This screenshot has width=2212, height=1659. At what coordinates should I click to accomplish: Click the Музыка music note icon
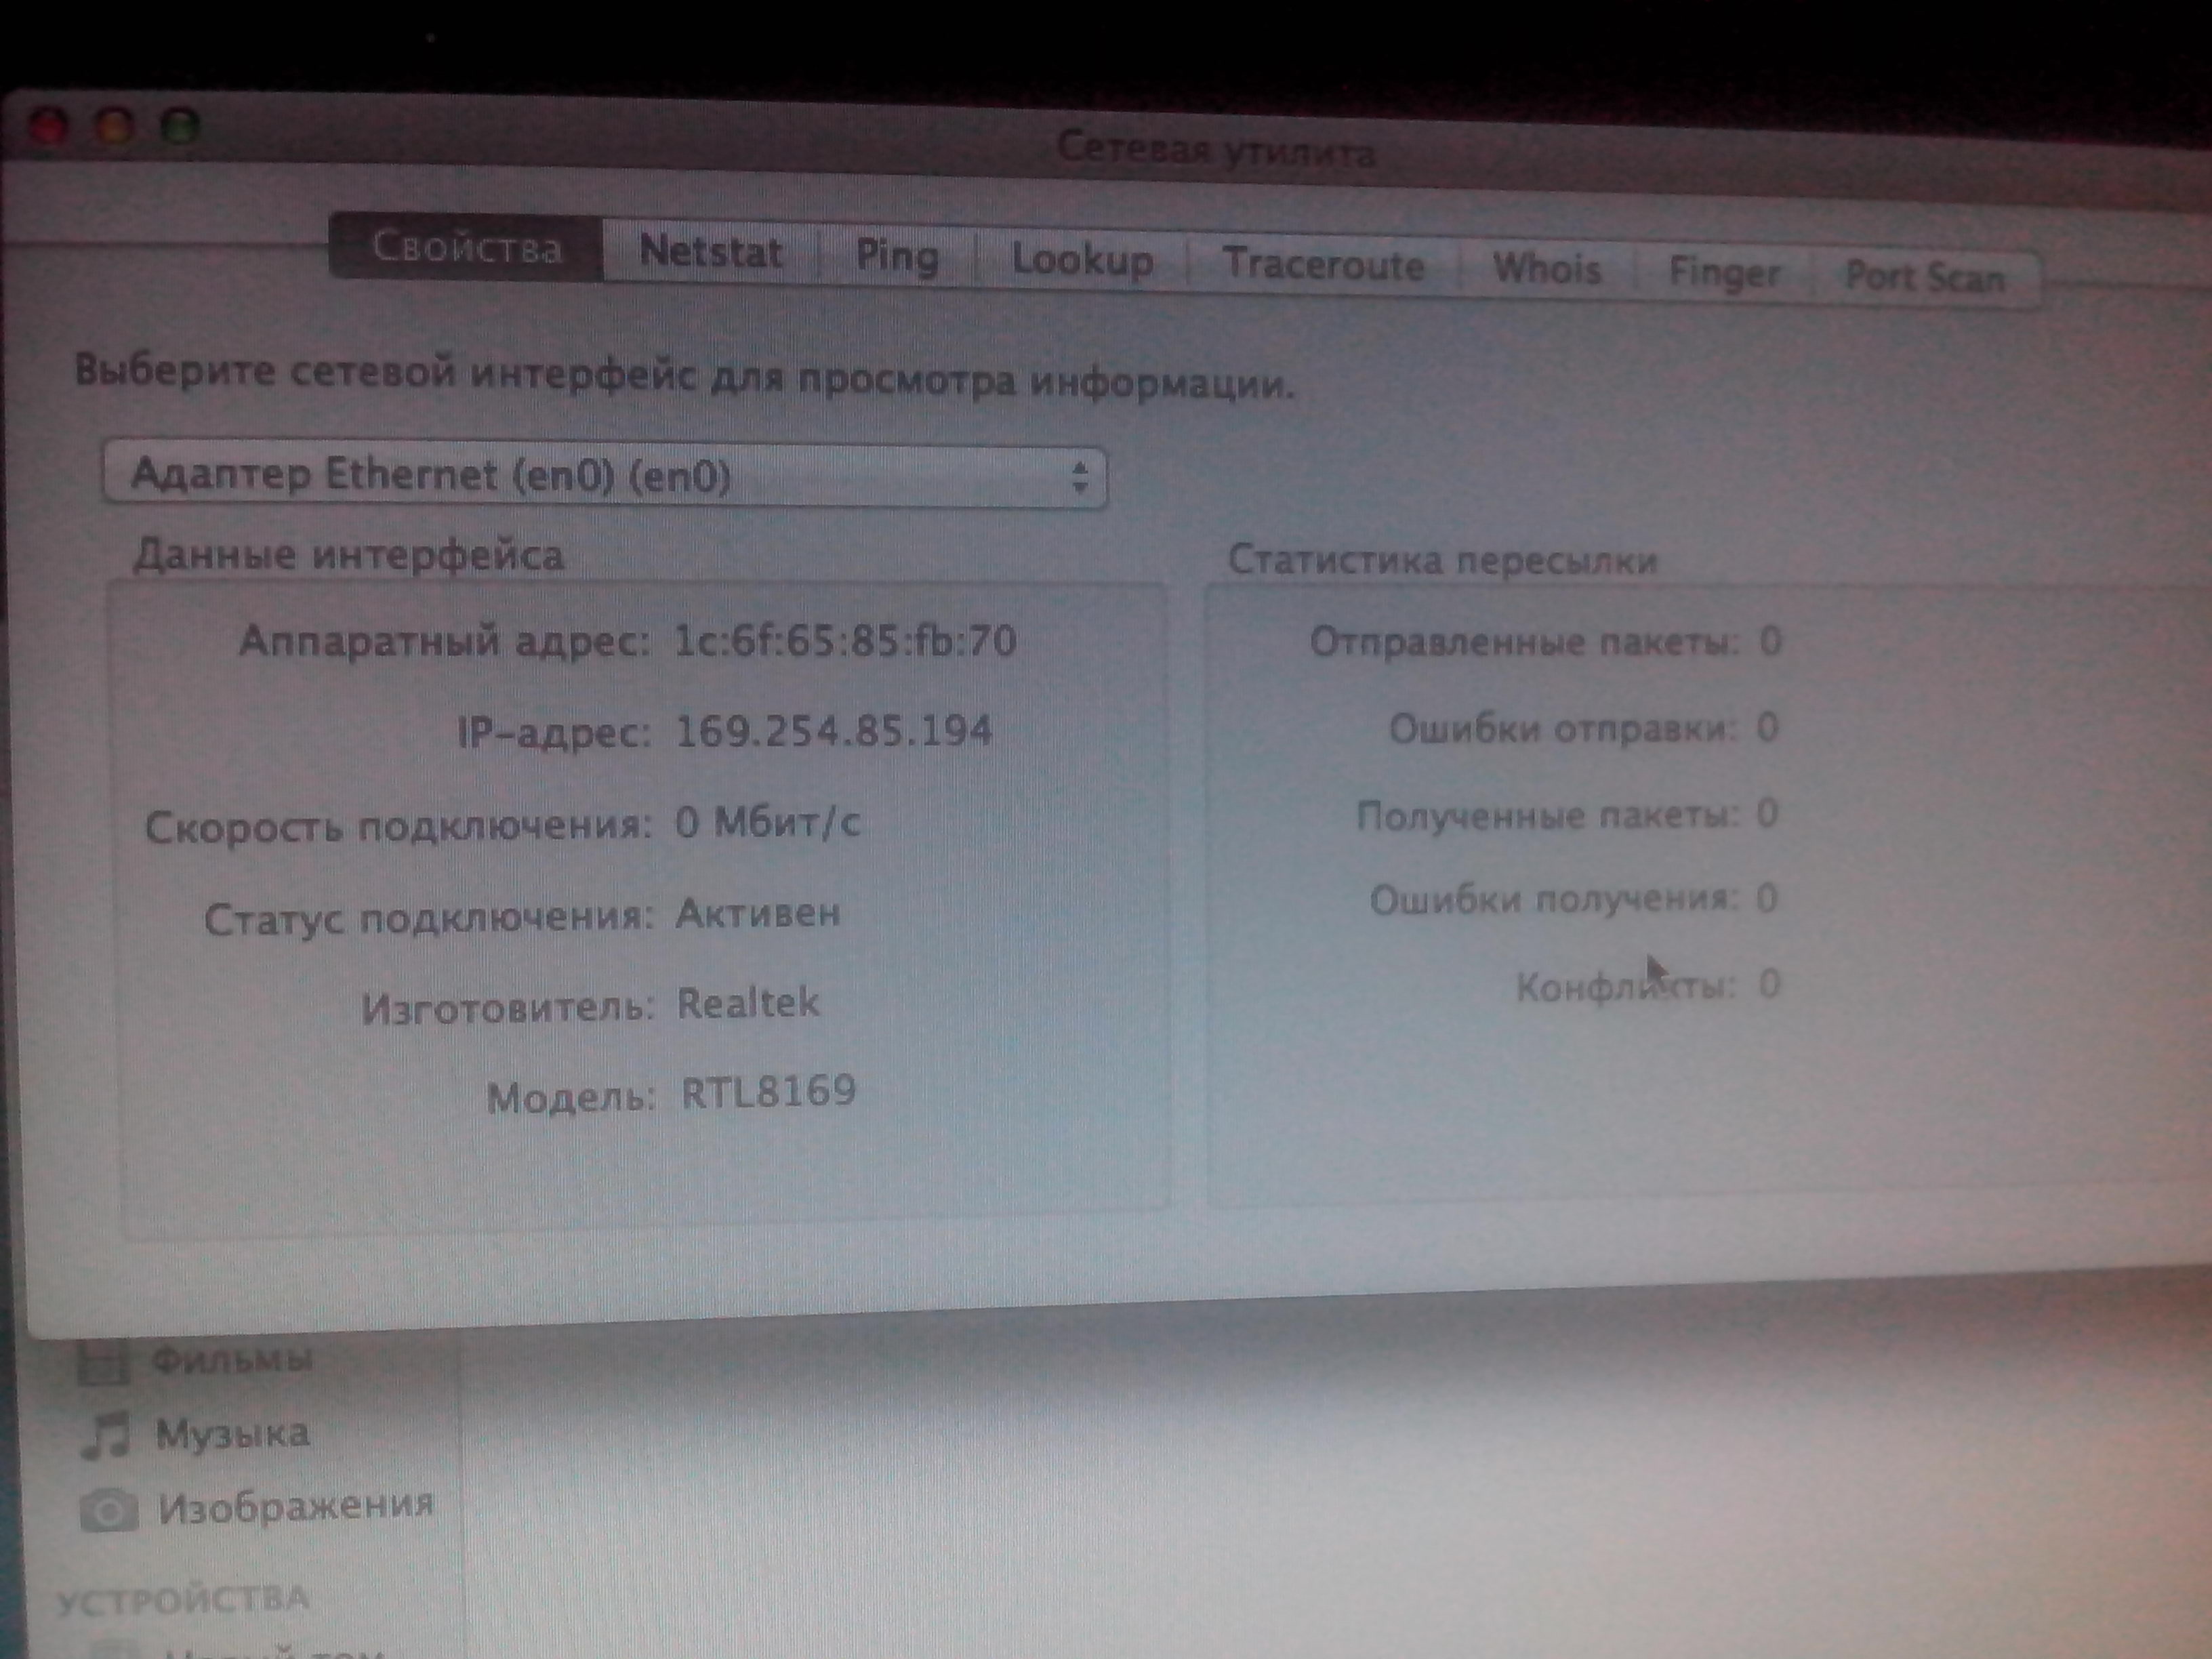point(106,1435)
